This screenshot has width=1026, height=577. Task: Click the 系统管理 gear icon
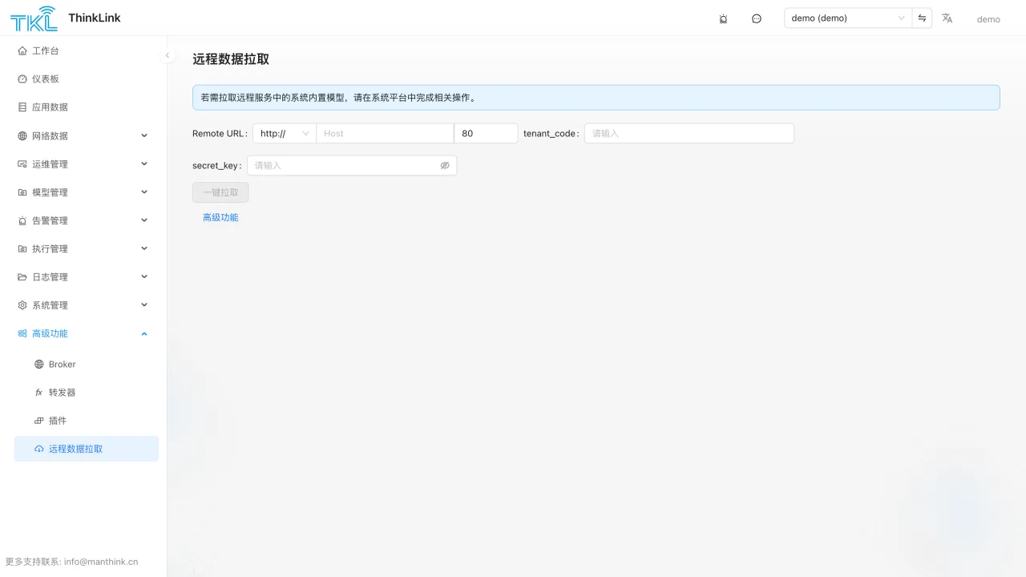click(x=22, y=305)
